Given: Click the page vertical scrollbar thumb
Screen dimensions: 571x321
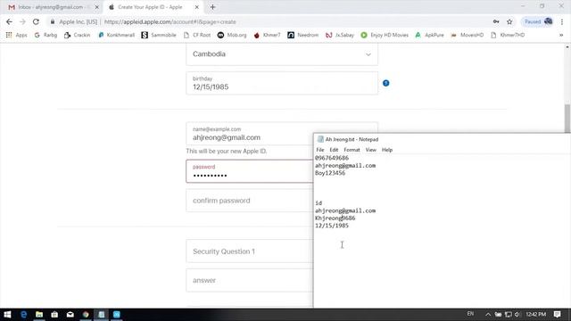Looking at the screenshot, I should [567, 119].
